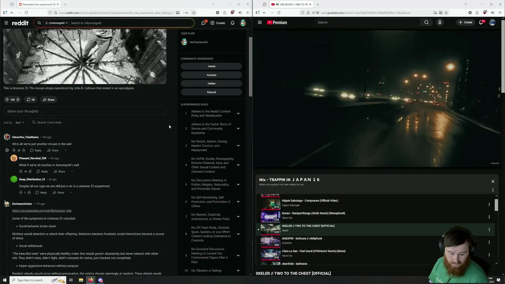Viewport: 505px width, 284px height.
Task: Open Firefox from the Windows taskbar
Action: tap(91, 280)
